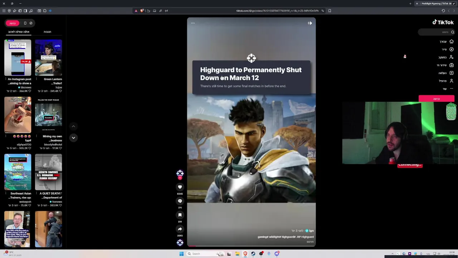
Task: Seek using the video progress bar
Action: tap(251, 246)
